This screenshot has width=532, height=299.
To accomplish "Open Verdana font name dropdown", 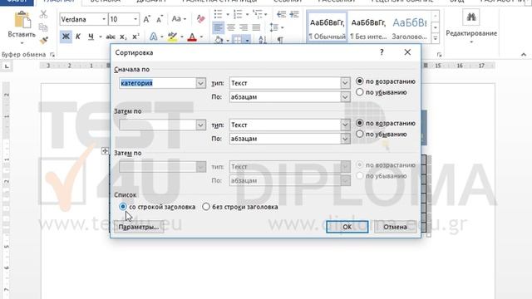I will [104, 19].
